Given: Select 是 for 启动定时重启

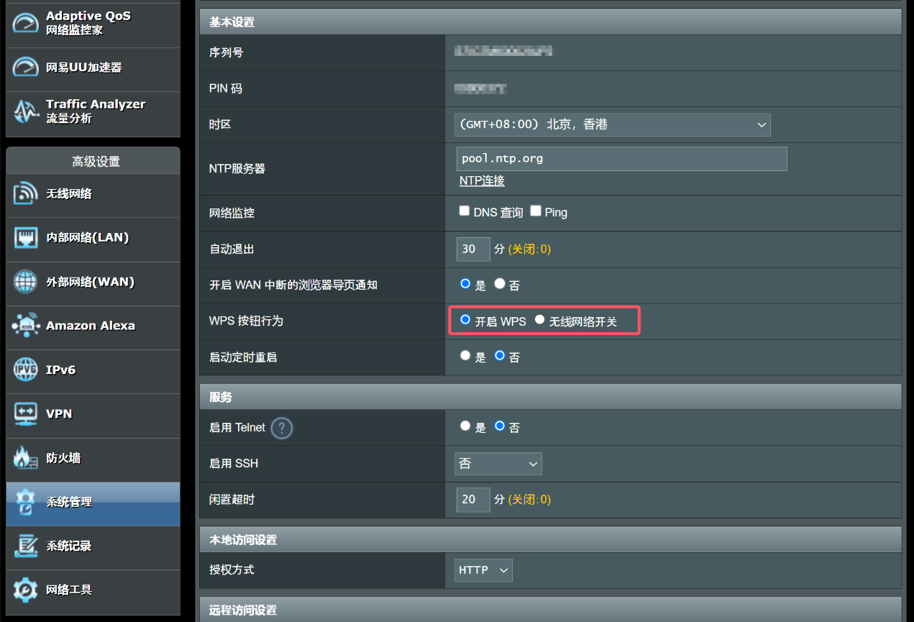Looking at the screenshot, I should pyautogui.click(x=465, y=355).
